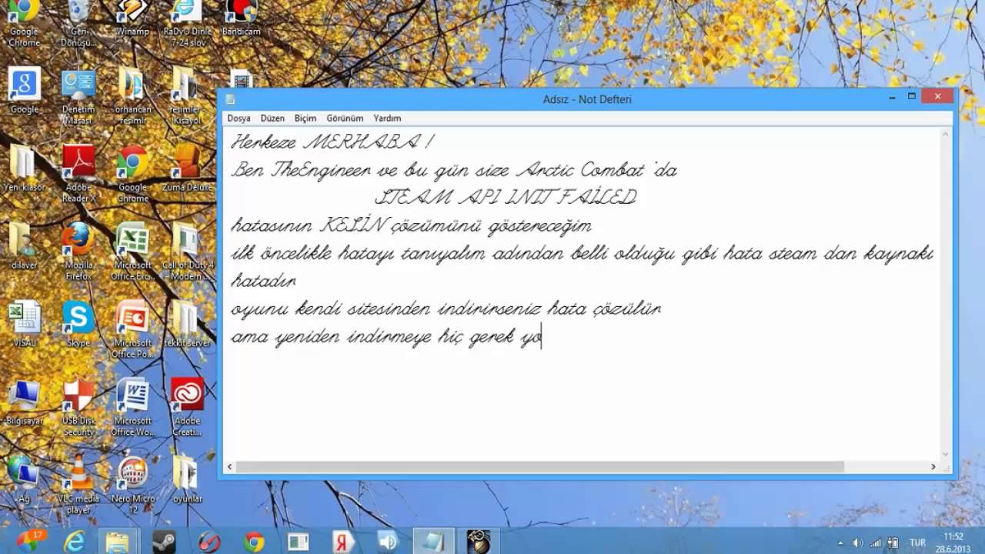The width and height of the screenshot is (985, 554).
Task: Open the Görünüm menu
Action: (345, 118)
